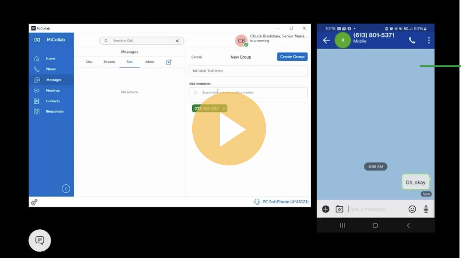Click the Search for contacts input field
Image resolution: width=461 pixels, height=260 pixels.
250,93
